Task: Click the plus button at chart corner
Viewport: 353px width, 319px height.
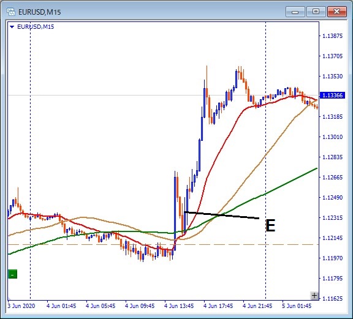Action: (x=314, y=295)
